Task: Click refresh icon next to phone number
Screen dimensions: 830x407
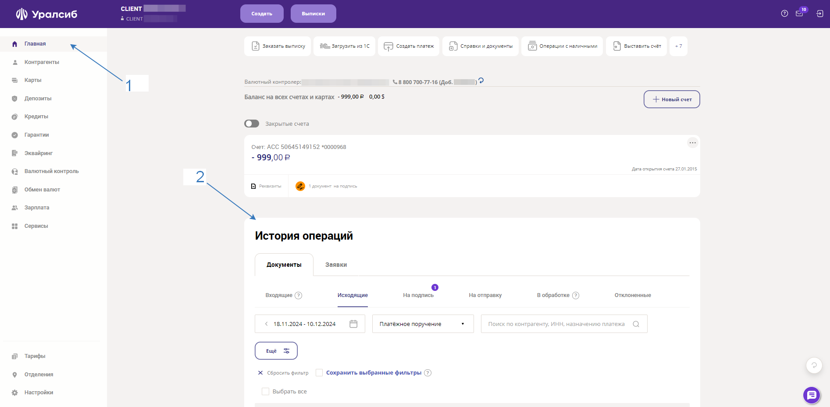Action: [481, 81]
